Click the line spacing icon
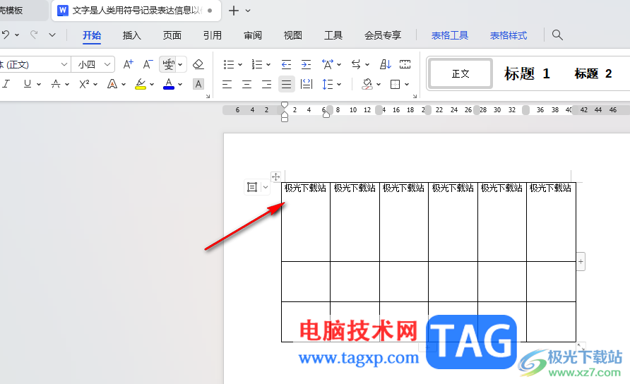630x384 pixels. [328, 84]
